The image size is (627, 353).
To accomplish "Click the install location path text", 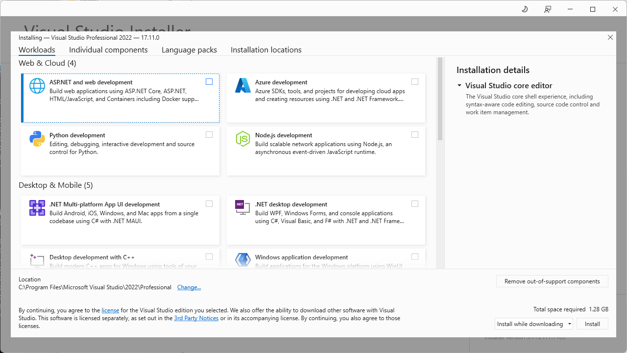I will point(95,287).
